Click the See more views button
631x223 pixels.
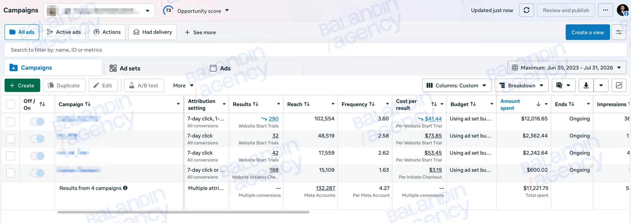pos(200,32)
